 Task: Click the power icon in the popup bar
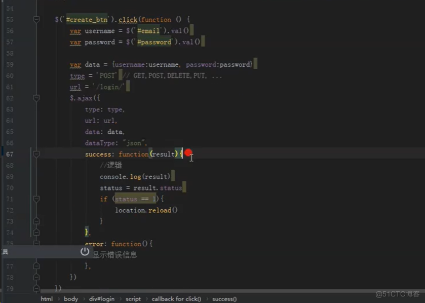(85, 251)
